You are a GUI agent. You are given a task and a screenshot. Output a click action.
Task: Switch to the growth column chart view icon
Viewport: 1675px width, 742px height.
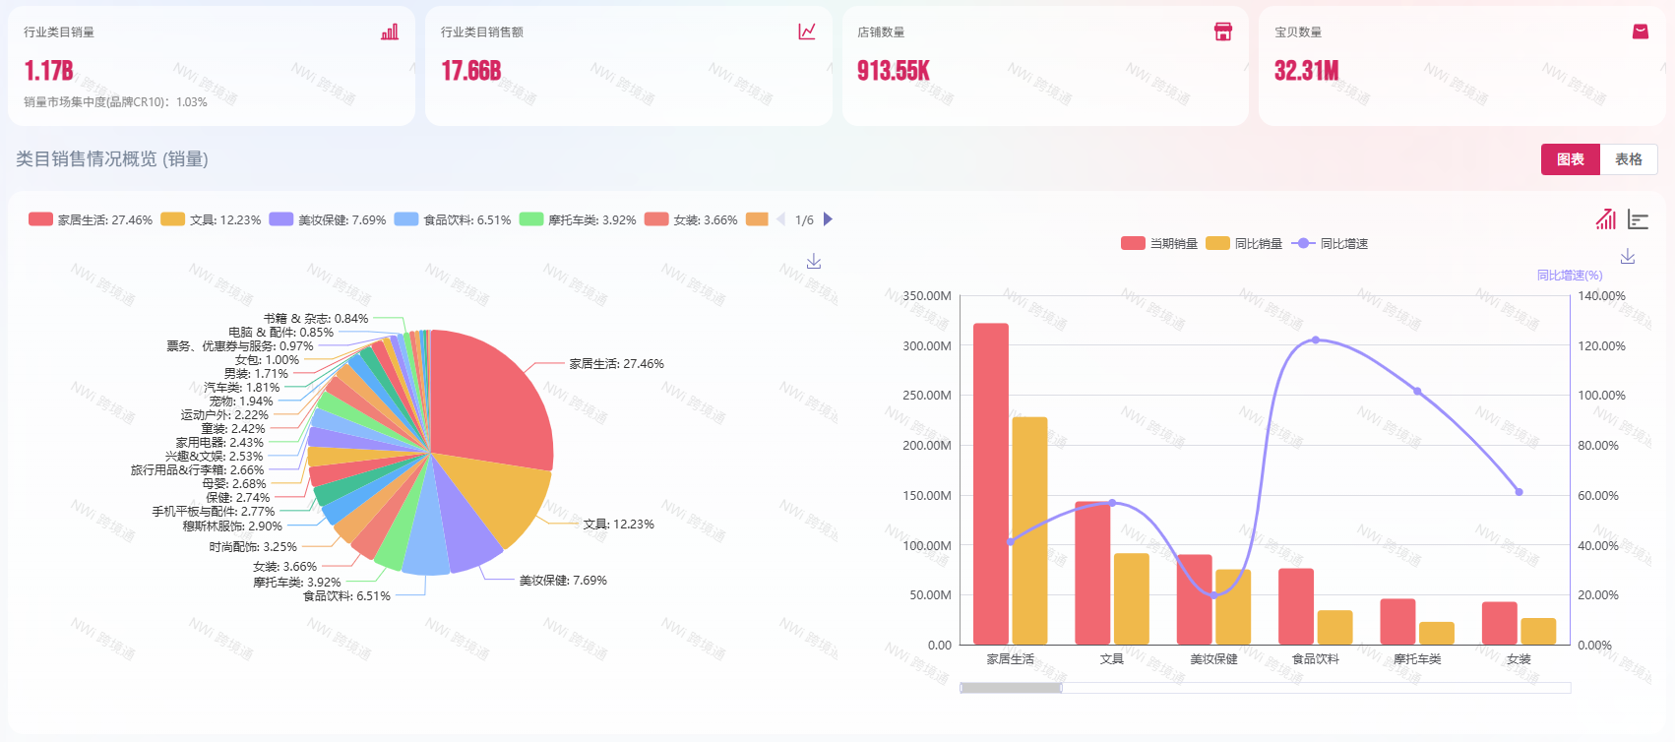click(1606, 219)
